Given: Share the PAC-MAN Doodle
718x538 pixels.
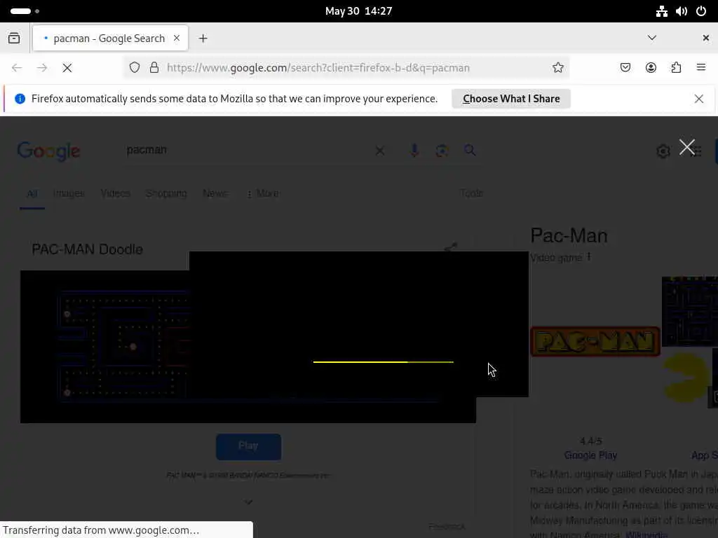Looking at the screenshot, I should point(451,247).
